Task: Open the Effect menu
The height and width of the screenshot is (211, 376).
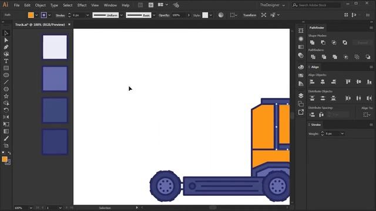Action: 82,5
